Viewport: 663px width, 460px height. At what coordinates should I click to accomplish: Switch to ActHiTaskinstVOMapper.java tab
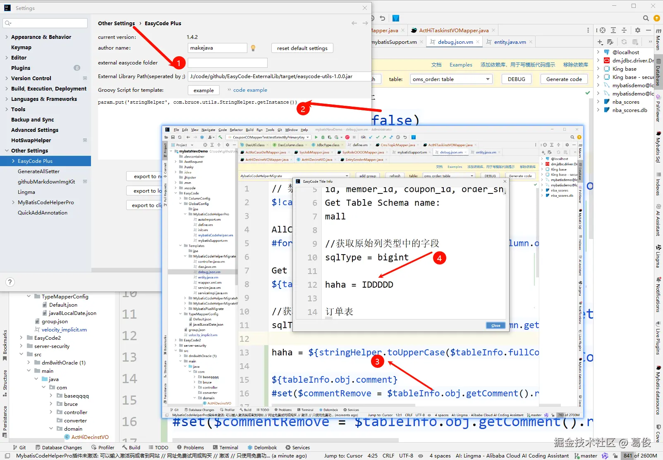click(453, 30)
